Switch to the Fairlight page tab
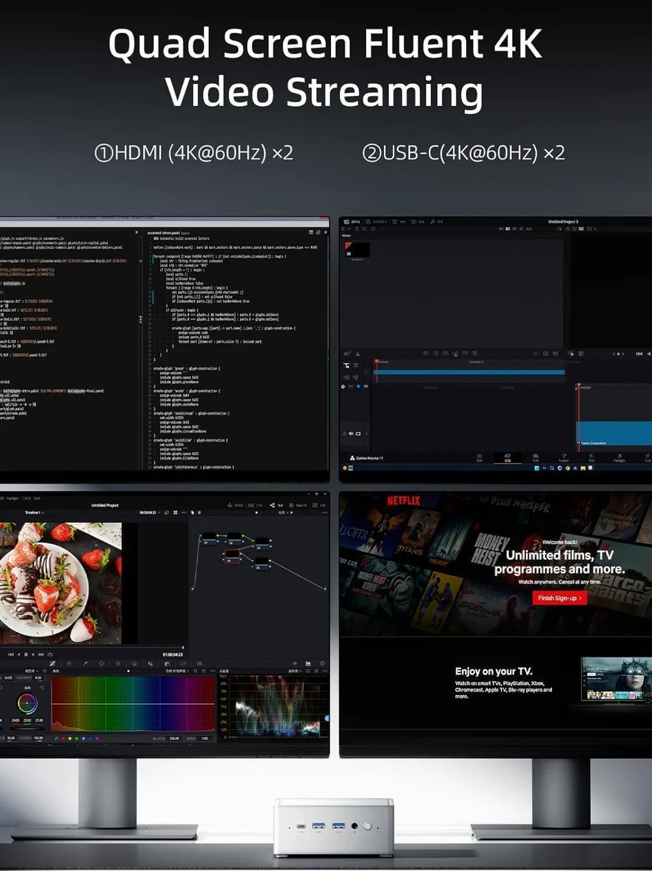This screenshot has width=652, height=871. click(619, 458)
